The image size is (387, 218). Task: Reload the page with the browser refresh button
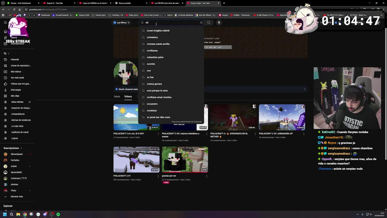[14, 9]
